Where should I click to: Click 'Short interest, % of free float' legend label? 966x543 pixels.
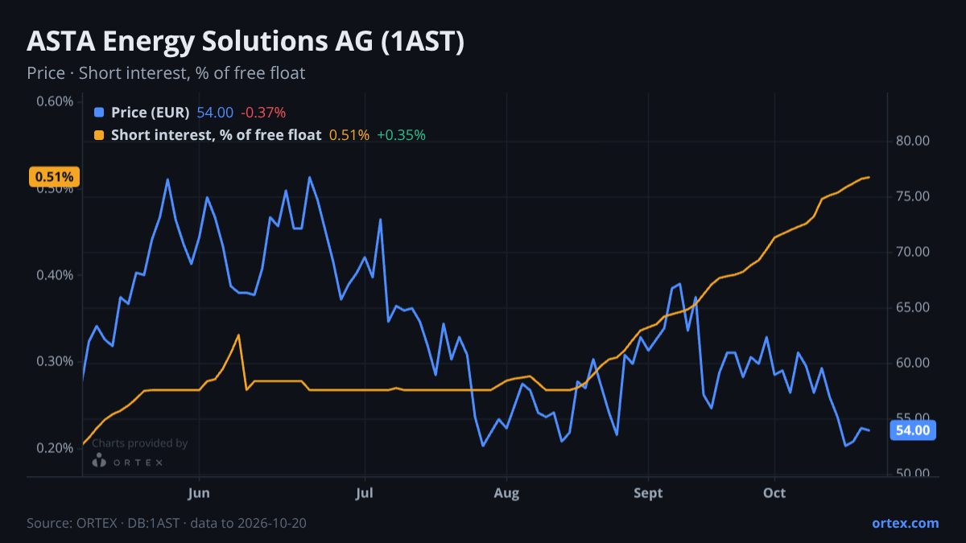pyautogui.click(x=217, y=135)
